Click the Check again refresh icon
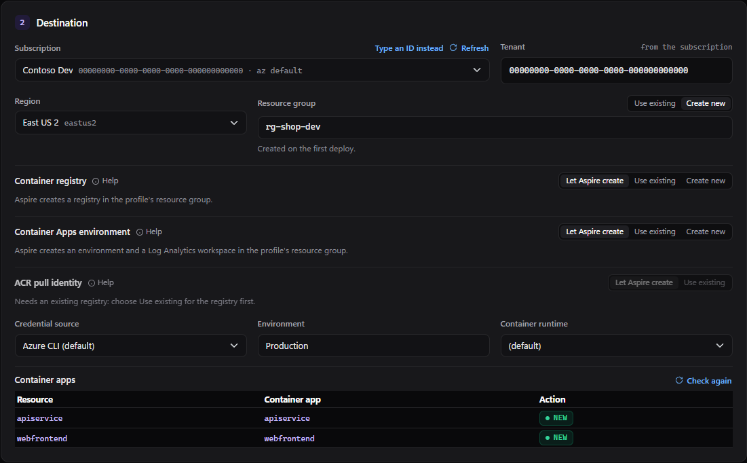The image size is (747, 463). click(x=679, y=380)
